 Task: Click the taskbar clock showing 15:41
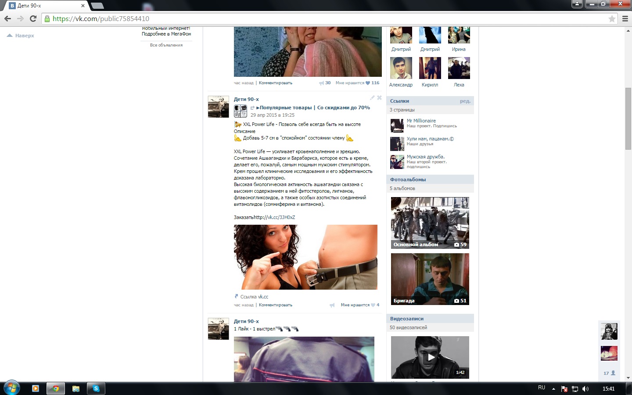tap(608, 388)
